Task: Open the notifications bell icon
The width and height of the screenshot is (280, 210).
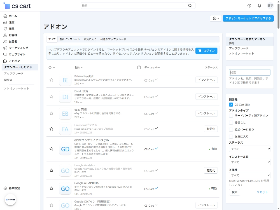Action: (x=259, y=6)
